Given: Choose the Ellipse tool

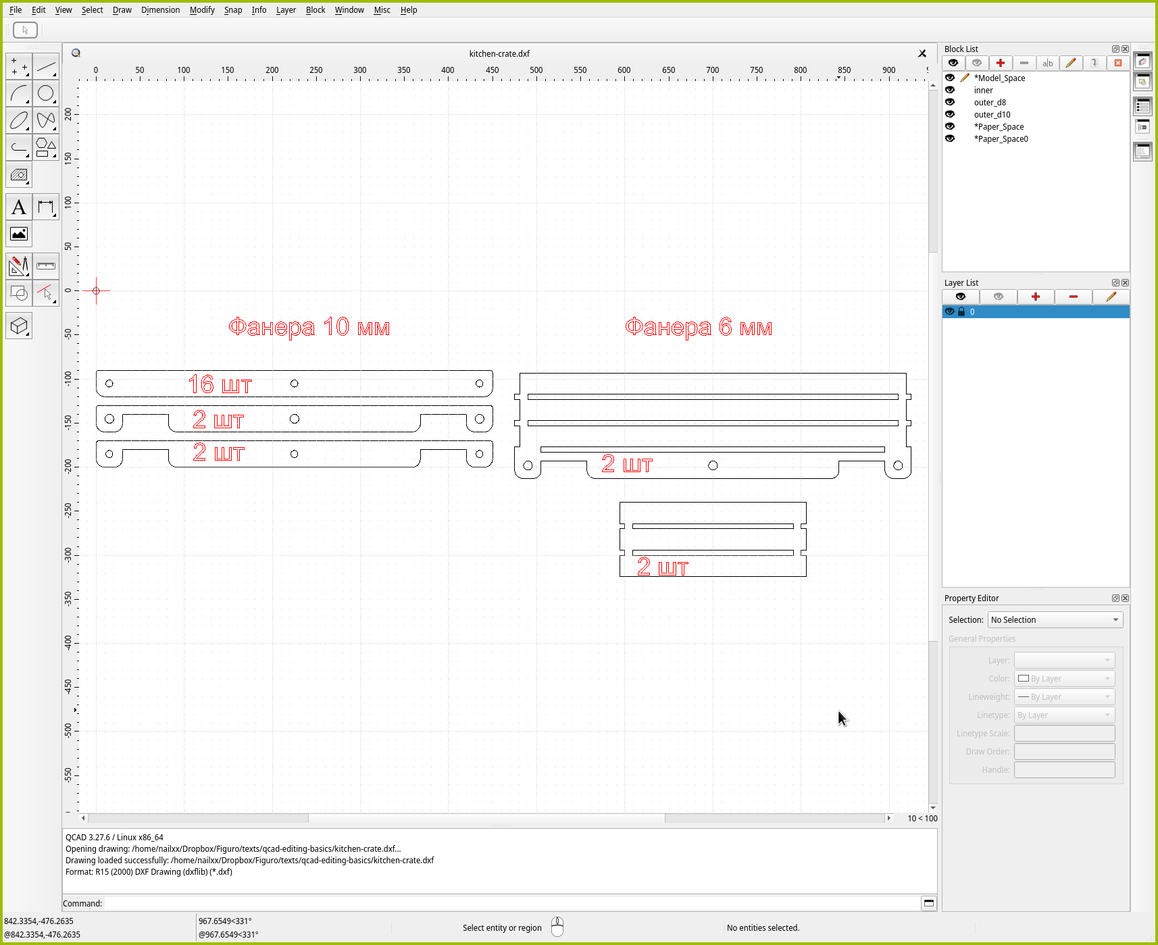Looking at the screenshot, I should coord(19,120).
